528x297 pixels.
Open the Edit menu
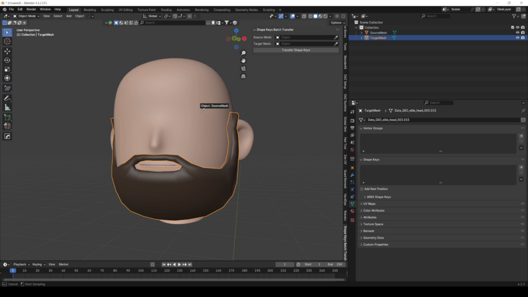pyautogui.click(x=20, y=9)
